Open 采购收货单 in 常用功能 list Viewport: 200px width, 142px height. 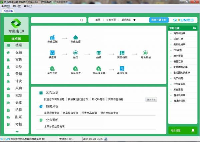click(x=179, y=44)
